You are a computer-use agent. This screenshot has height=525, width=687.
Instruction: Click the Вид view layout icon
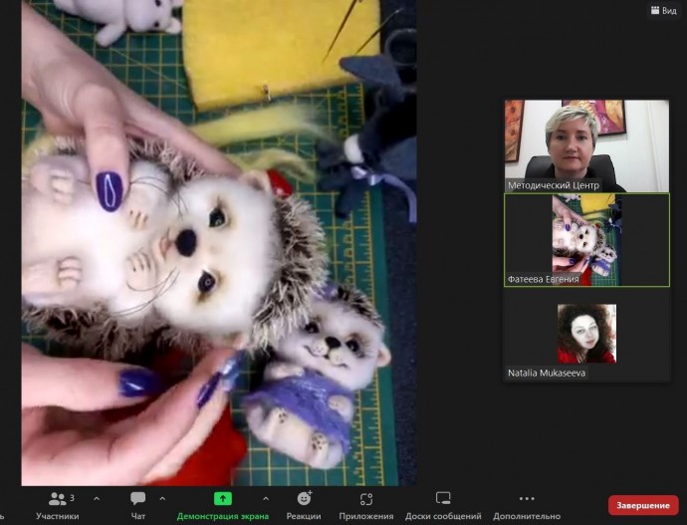(x=656, y=10)
